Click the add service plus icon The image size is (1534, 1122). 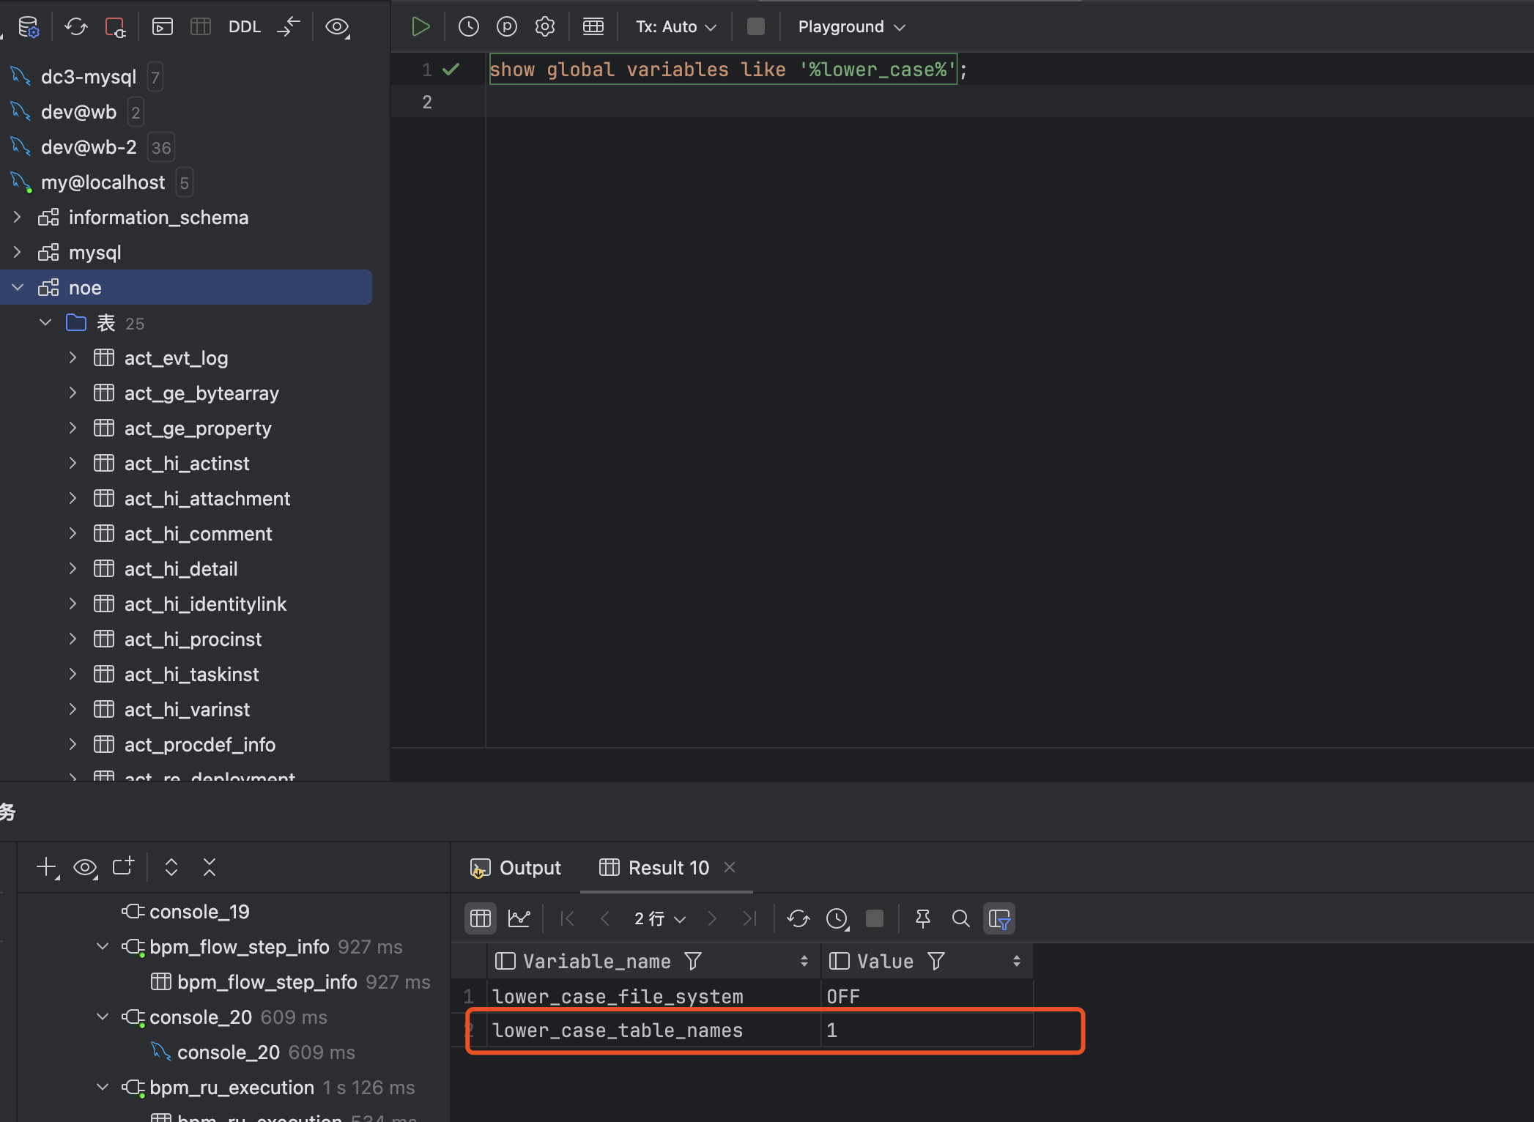coord(48,868)
